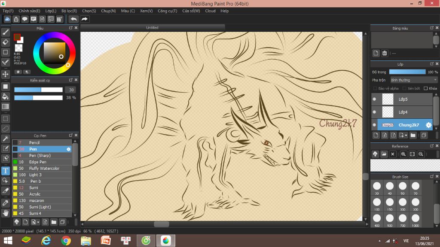Create new brush folder in brush panel

54,222
